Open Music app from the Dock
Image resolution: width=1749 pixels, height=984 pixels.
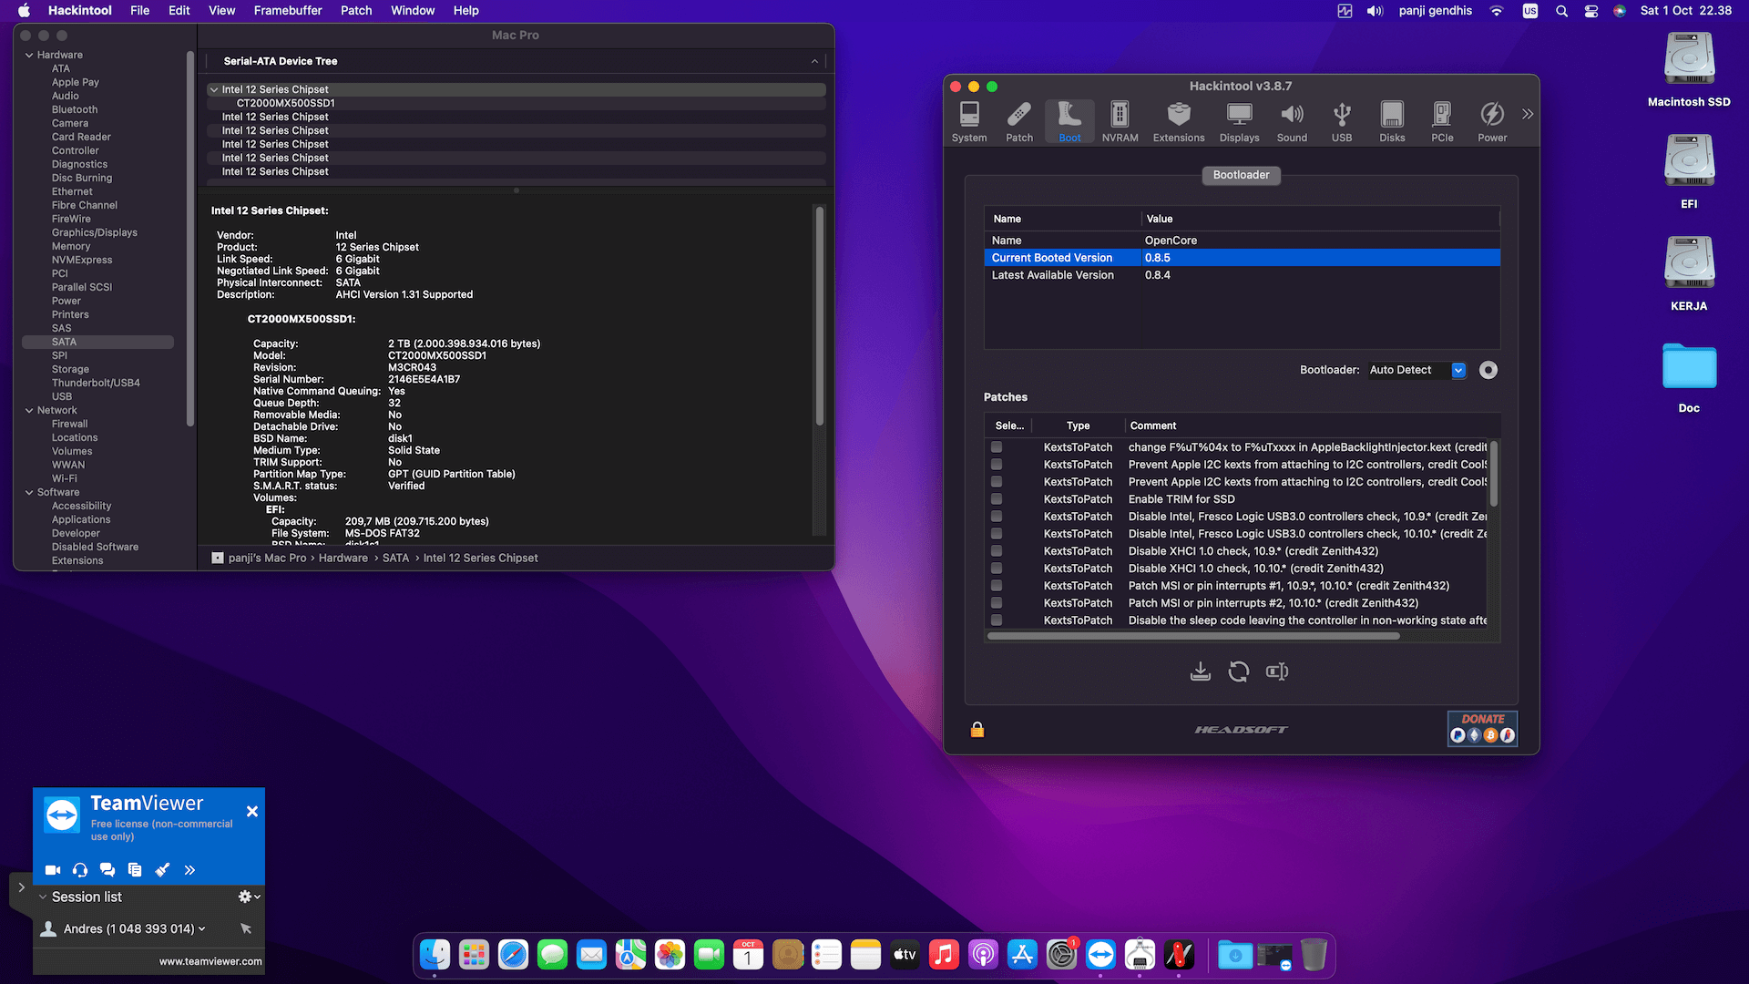point(944,955)
